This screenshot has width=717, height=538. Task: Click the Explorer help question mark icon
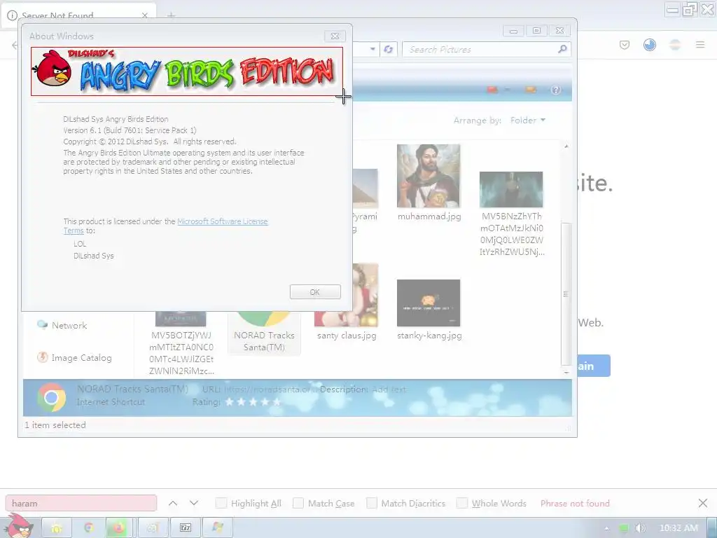pos(556,90)
